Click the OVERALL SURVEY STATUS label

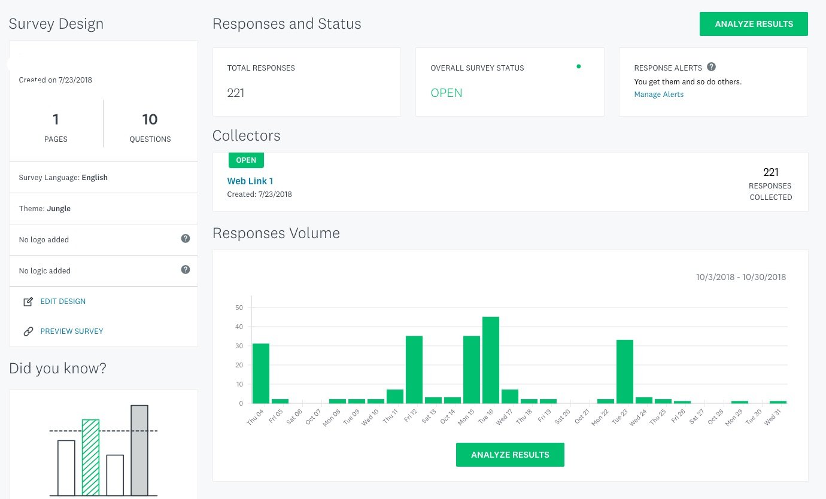477,68
